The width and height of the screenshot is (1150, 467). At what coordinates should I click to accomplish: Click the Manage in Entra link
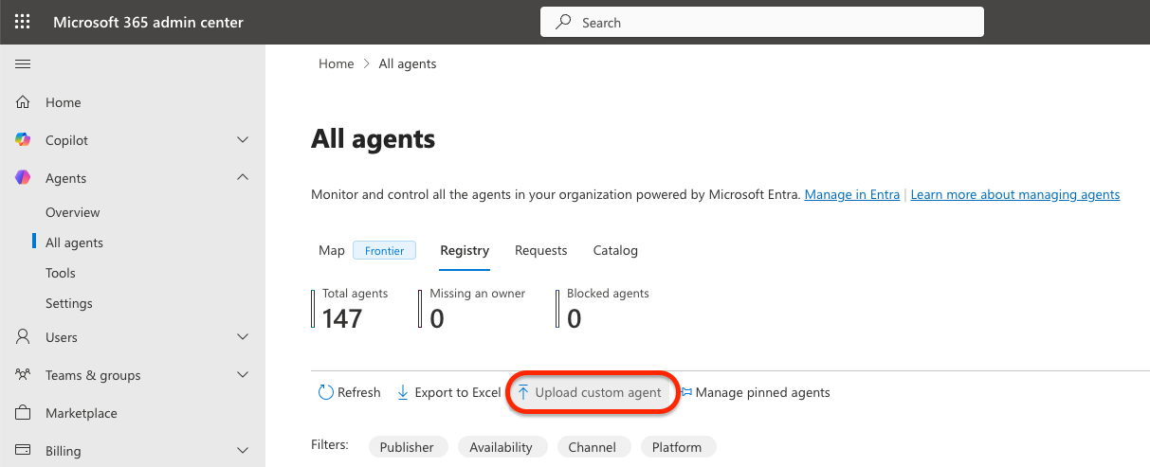tap(852, 194)
